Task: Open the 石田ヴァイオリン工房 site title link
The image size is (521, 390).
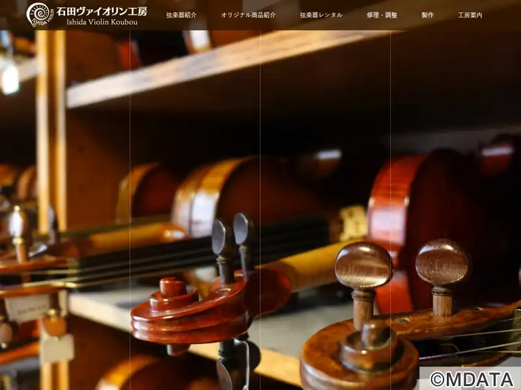Action: (x=102, y=12)
